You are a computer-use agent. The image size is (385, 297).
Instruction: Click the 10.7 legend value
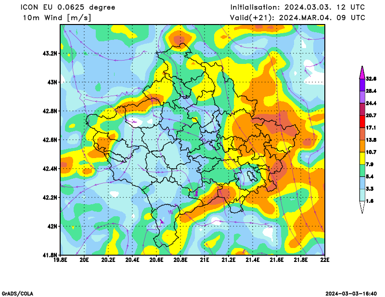pyautogui.click(x=371, y=152)
